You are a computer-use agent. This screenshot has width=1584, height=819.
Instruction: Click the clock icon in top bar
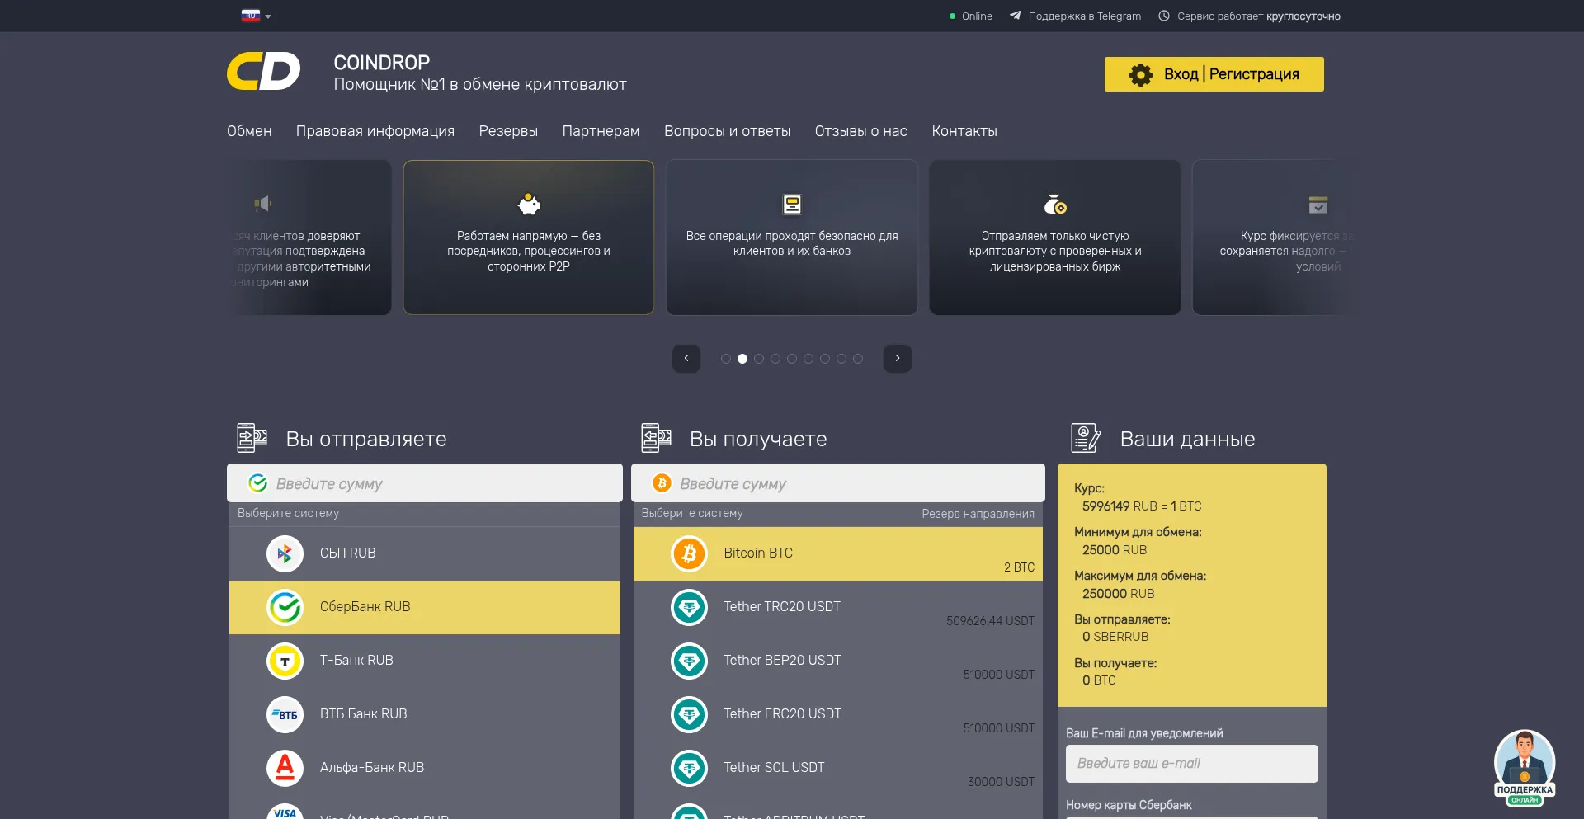1164,16
